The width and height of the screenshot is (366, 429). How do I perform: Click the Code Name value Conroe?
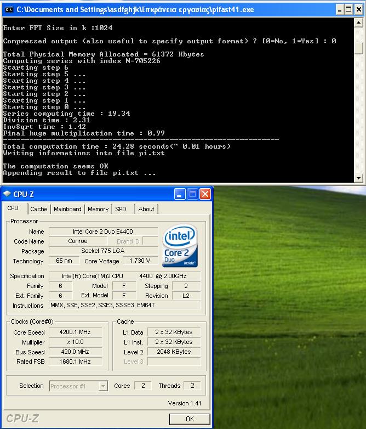(78, 241)
